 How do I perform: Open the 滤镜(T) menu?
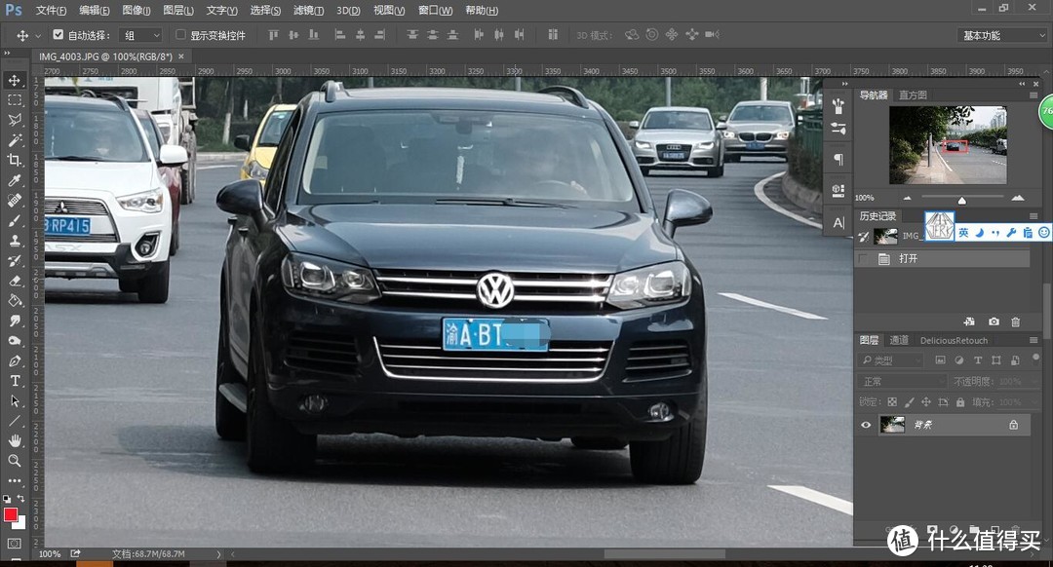[308, 11]
